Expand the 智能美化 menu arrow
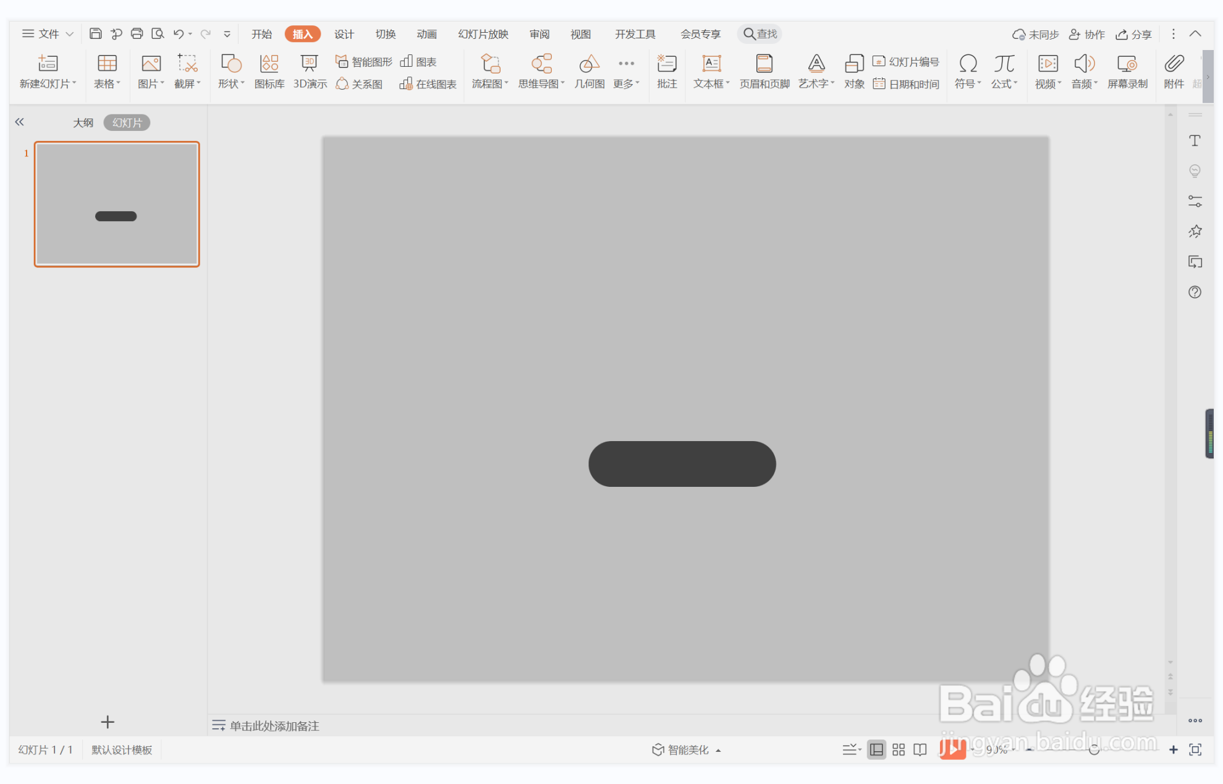This screenshot has height=784, width=1223. point(718,750)
